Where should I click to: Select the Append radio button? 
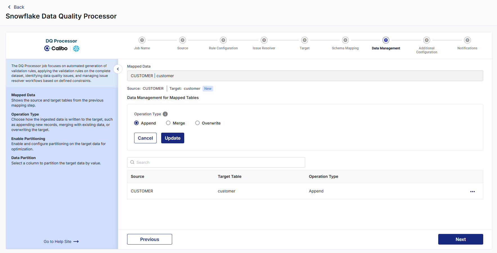(x=136, y=123)
